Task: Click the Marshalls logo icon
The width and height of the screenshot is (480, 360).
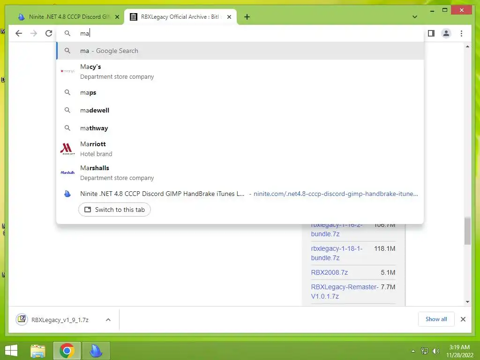Action: [x=67, y=172]
